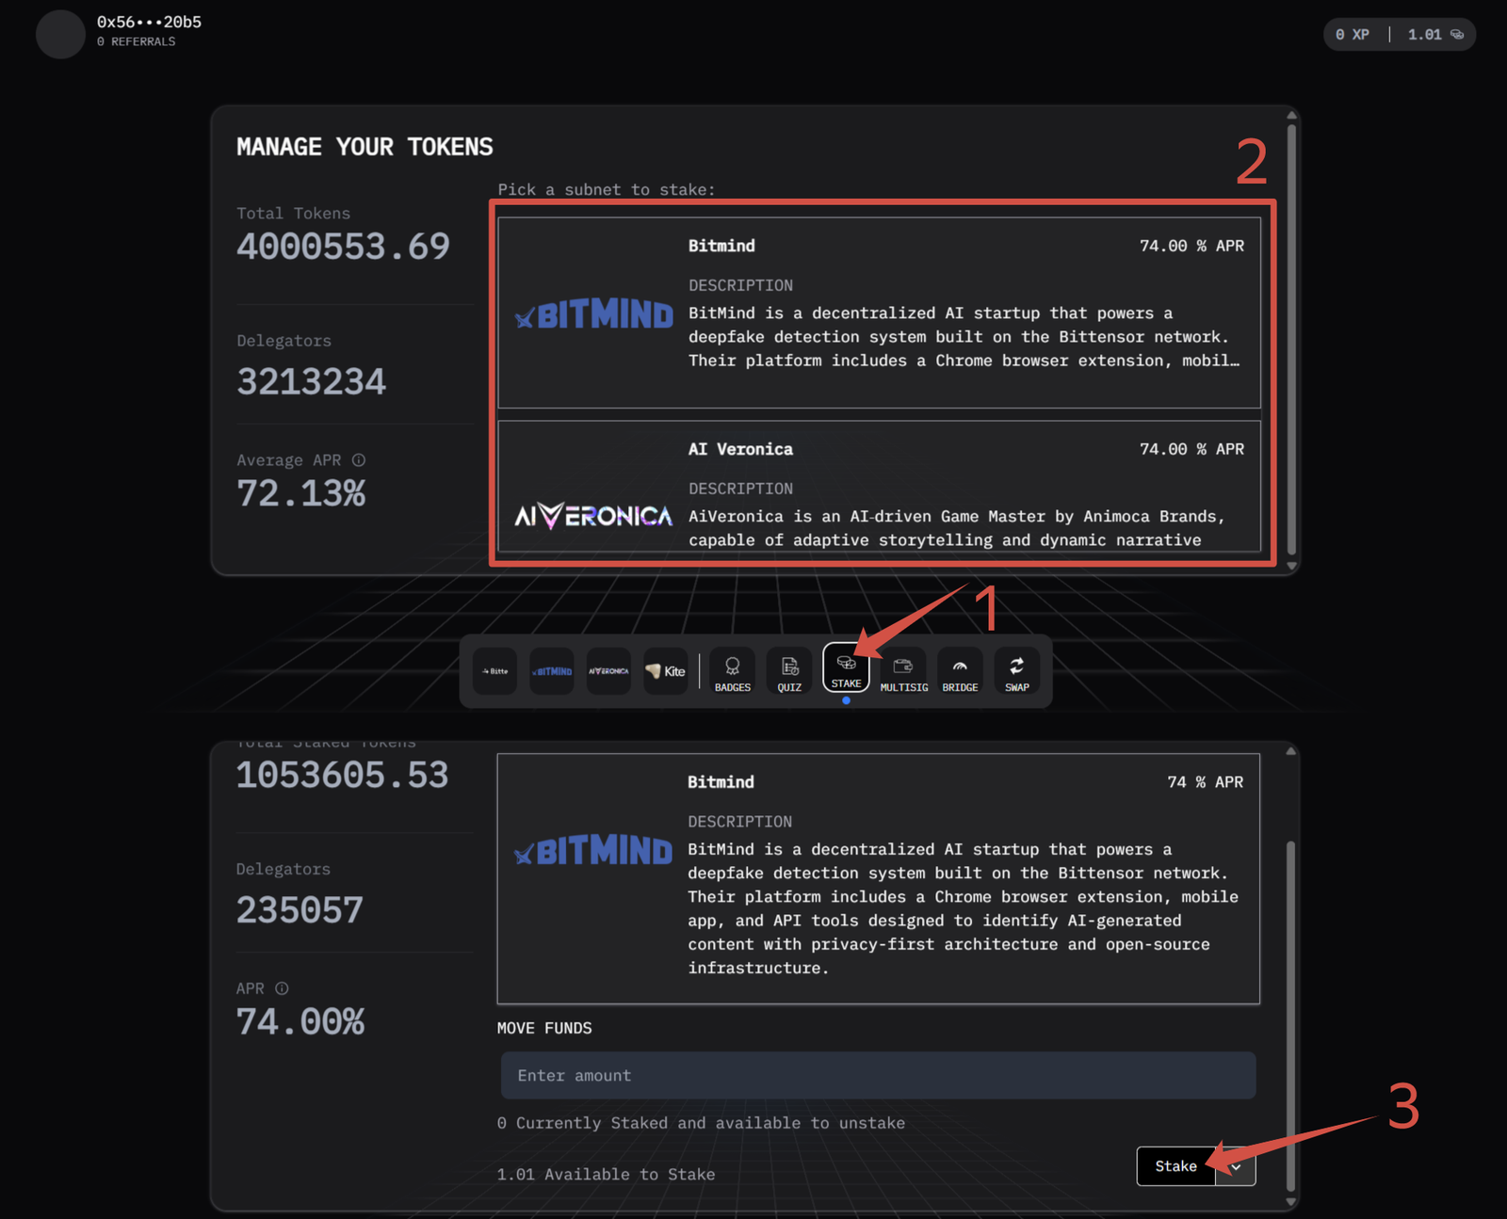Select the Stake icon in dock
1507x1219 pixels.
point(846,668)
